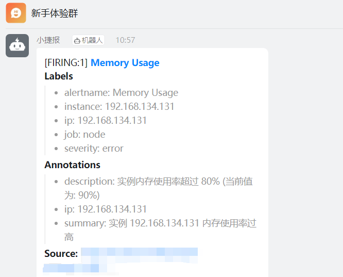
Task: Click the Source label text
Action: (61, 254)
